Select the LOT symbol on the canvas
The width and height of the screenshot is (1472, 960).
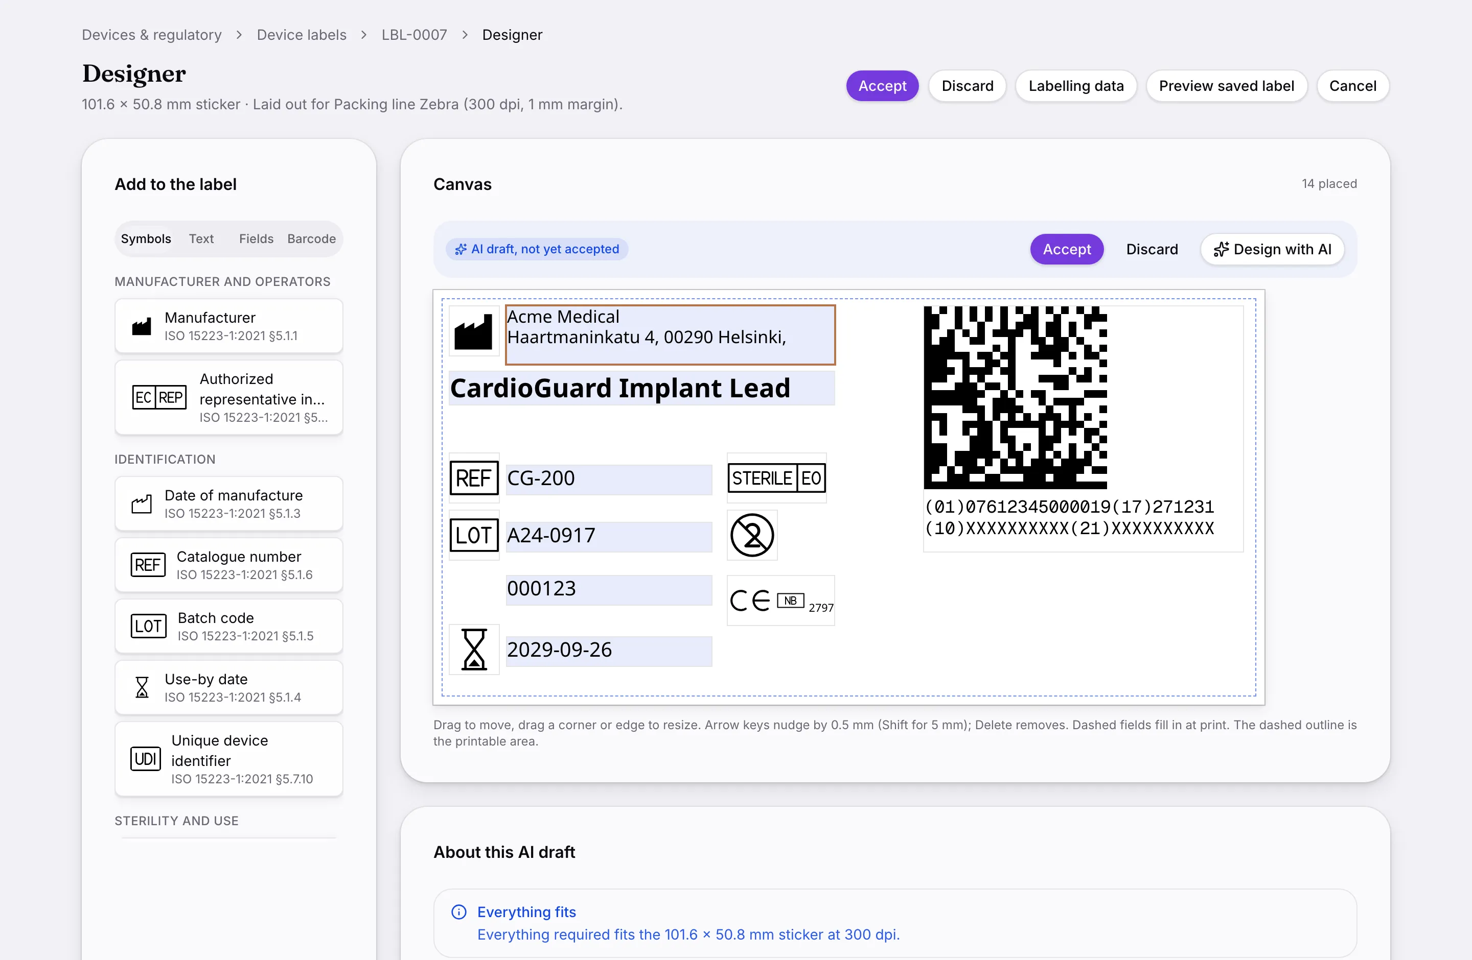coord(474,535)
